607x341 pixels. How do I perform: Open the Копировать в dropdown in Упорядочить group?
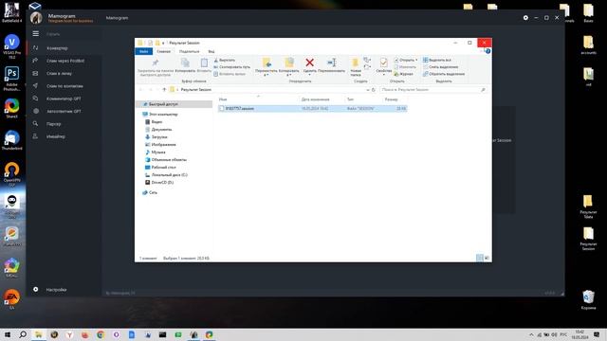(288, 66)
